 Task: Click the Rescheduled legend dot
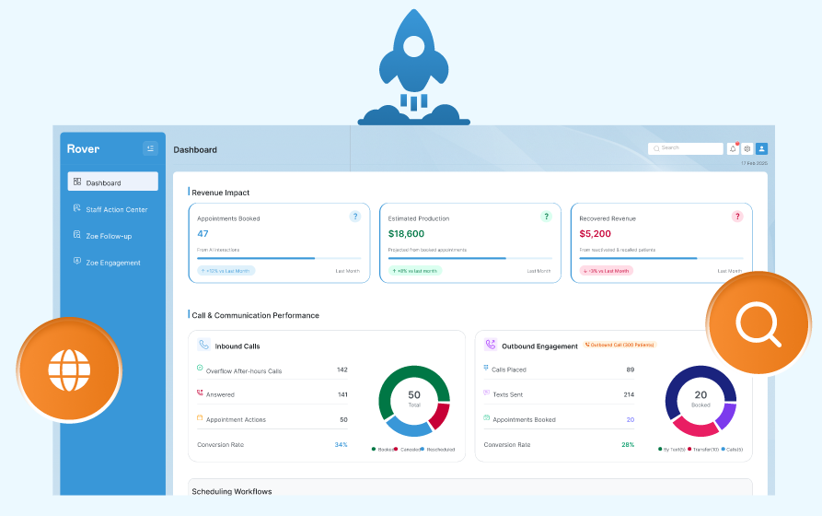(422, 449)
